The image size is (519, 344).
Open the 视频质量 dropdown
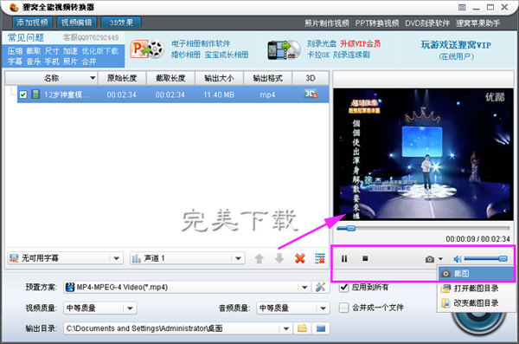point(100,308)
